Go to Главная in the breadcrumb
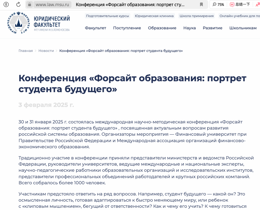This screenshot has height=210, width=260. (x=26, y=51)
